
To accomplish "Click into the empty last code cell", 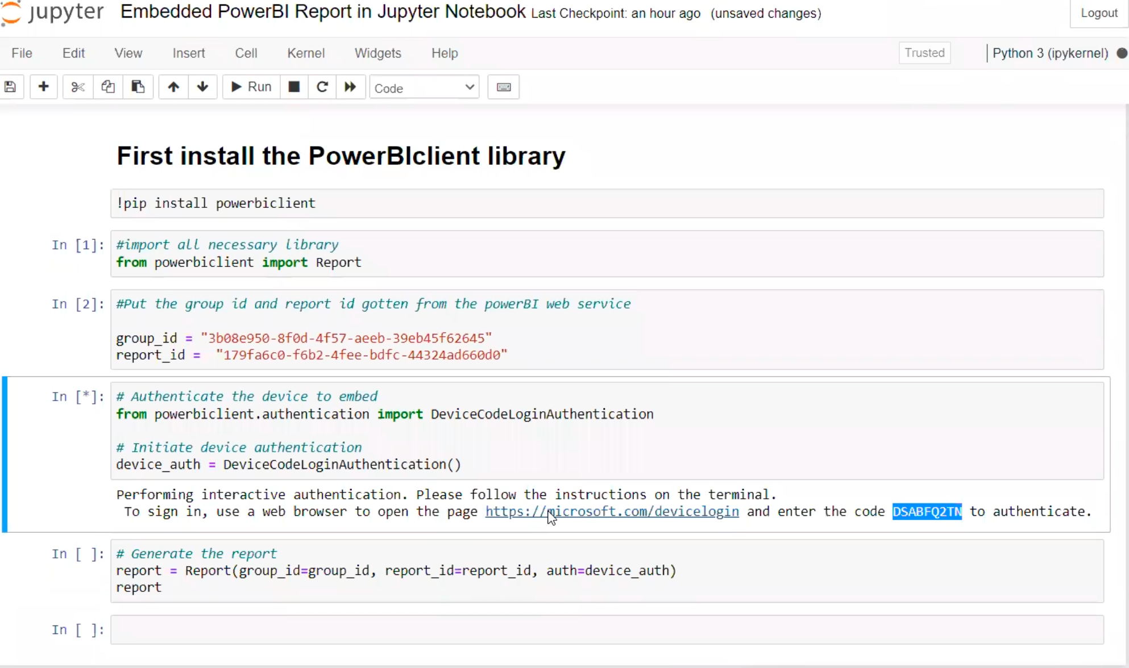I will [x=606, y=629].
